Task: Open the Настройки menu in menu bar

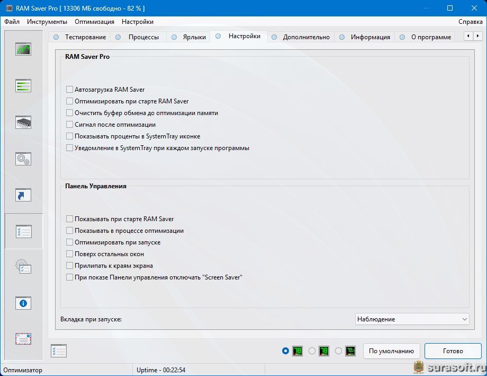Action: 138,22
